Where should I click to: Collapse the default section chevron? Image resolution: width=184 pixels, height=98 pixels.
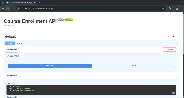[x=174, y=37]
